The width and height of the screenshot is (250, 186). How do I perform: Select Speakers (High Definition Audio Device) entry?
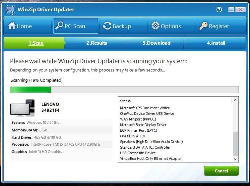pos(152,142)
